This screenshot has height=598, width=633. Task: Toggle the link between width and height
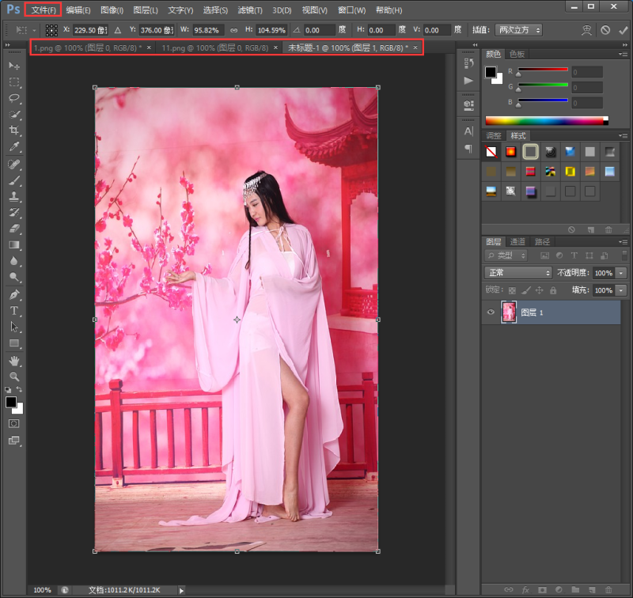(233, 30)
